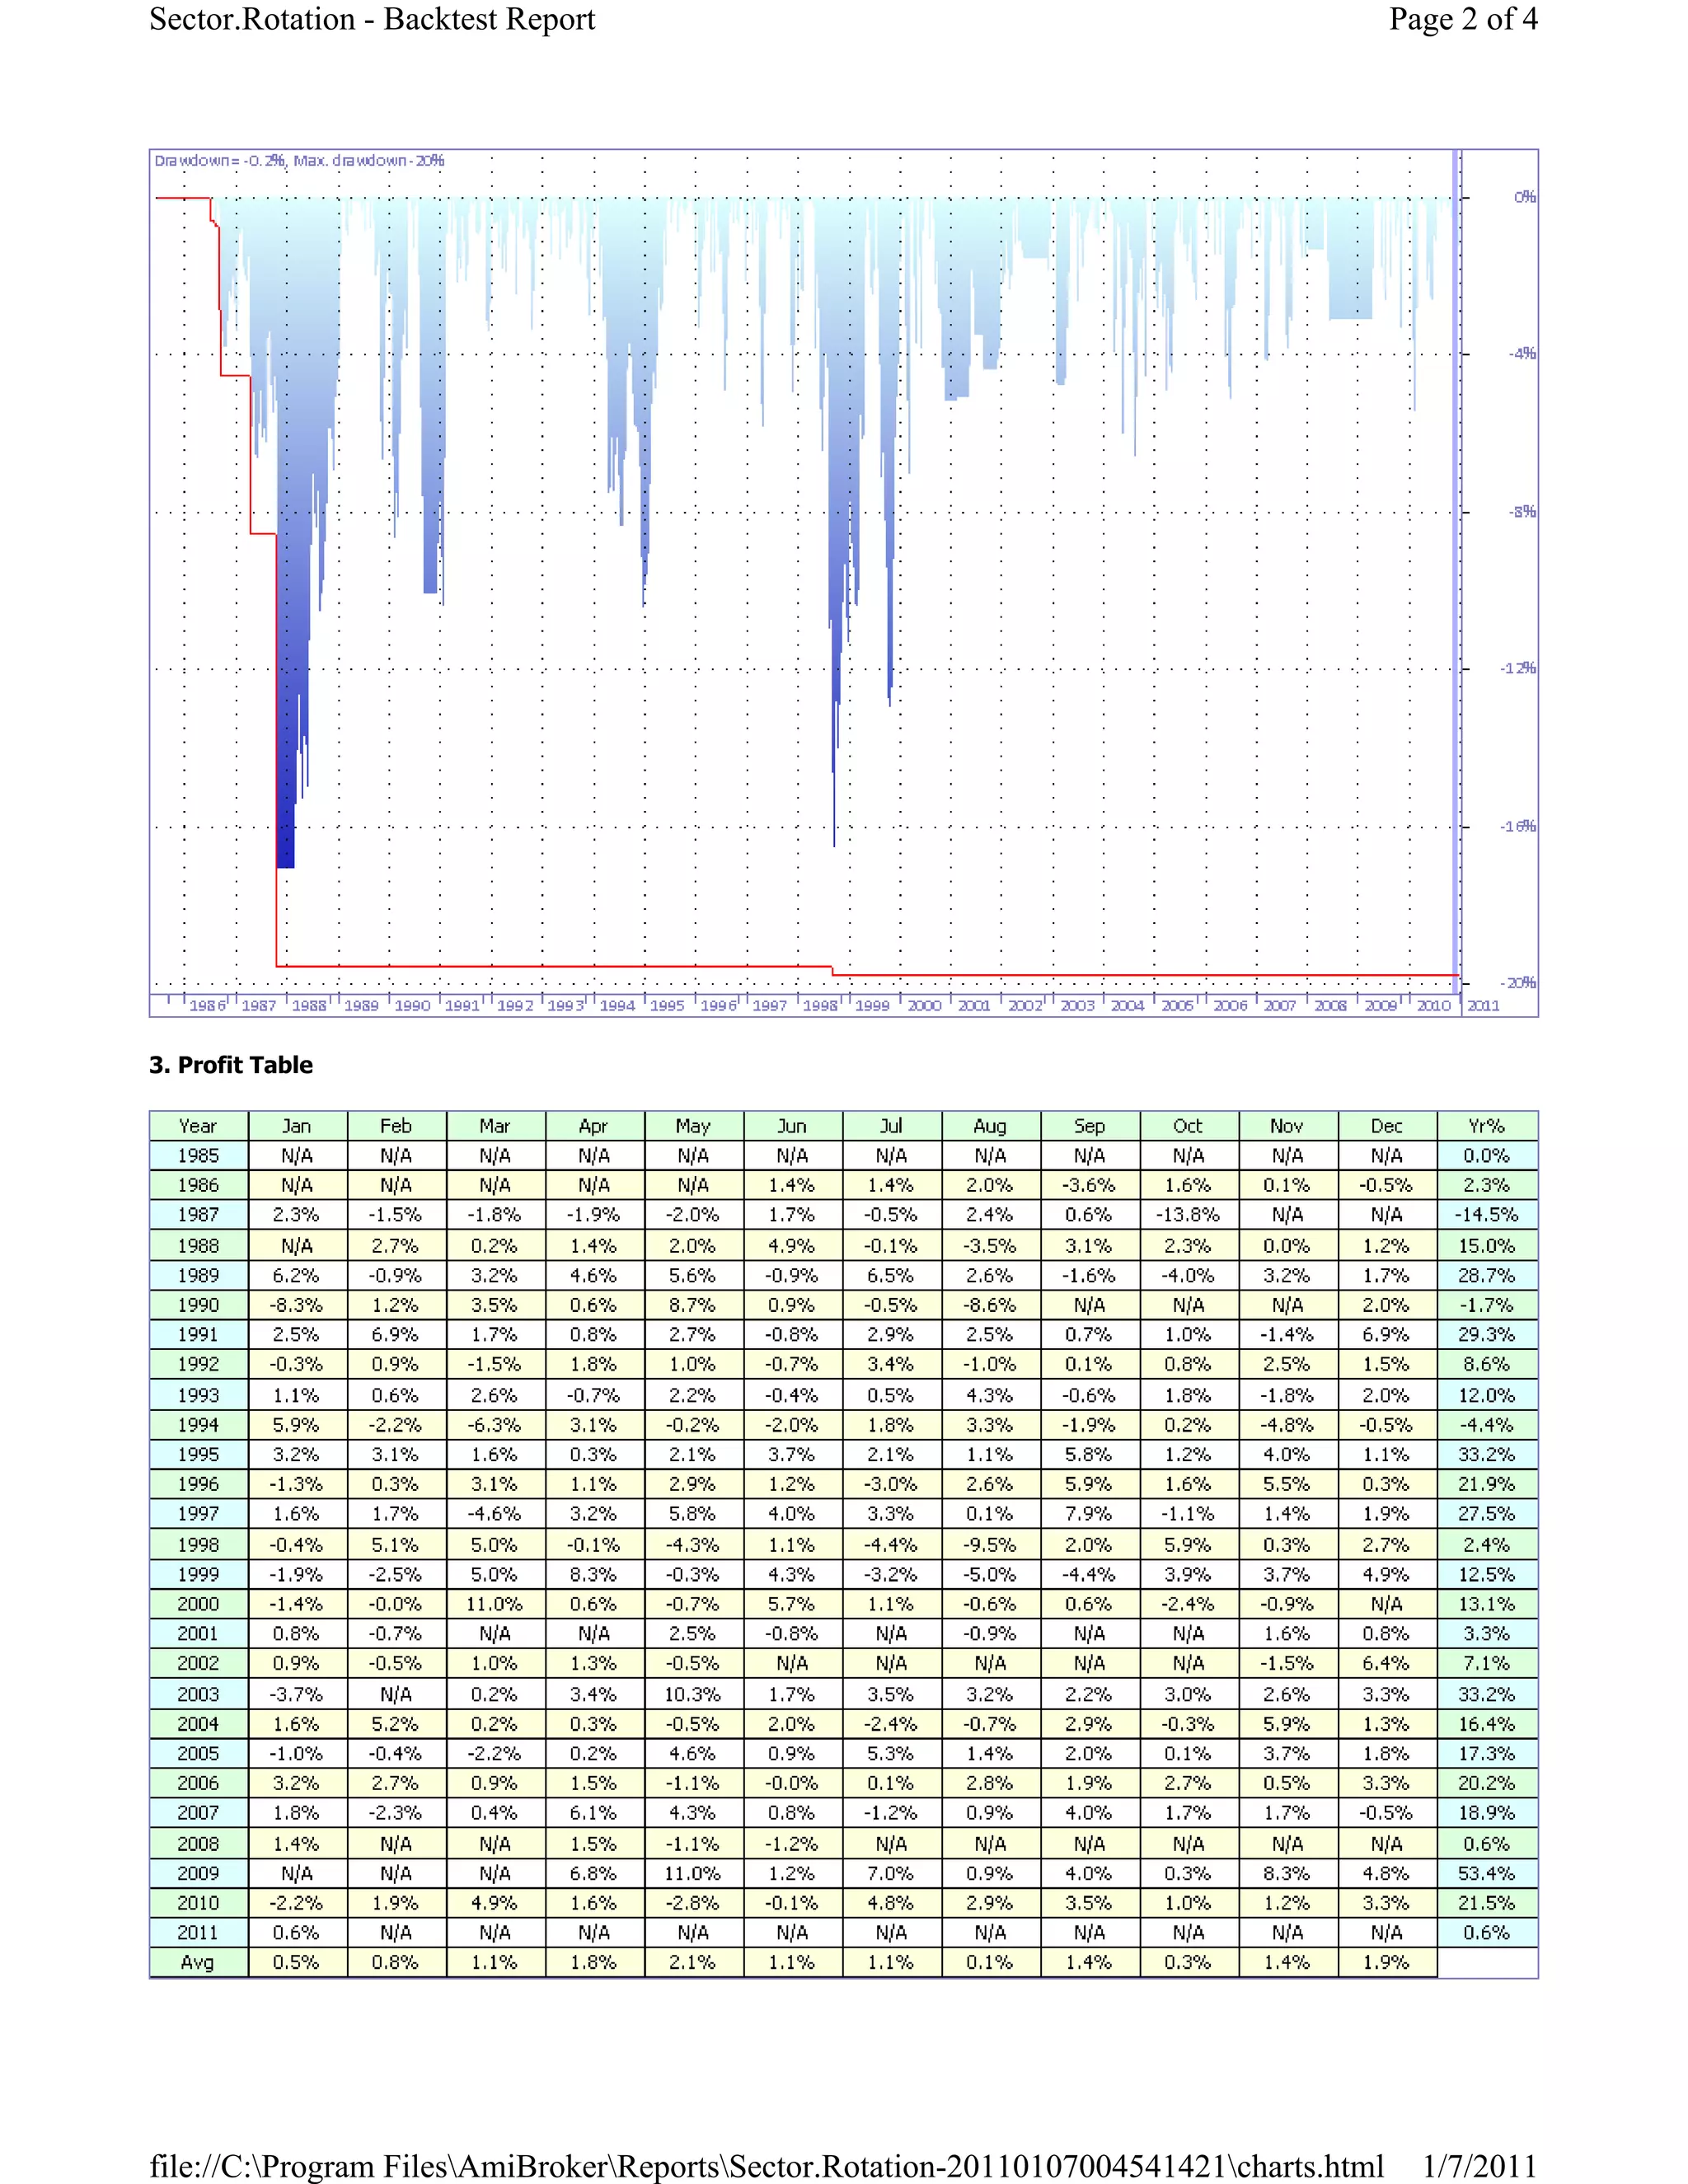
Task: Click the -6.3% cell for March 1994
Action: 495,1425
